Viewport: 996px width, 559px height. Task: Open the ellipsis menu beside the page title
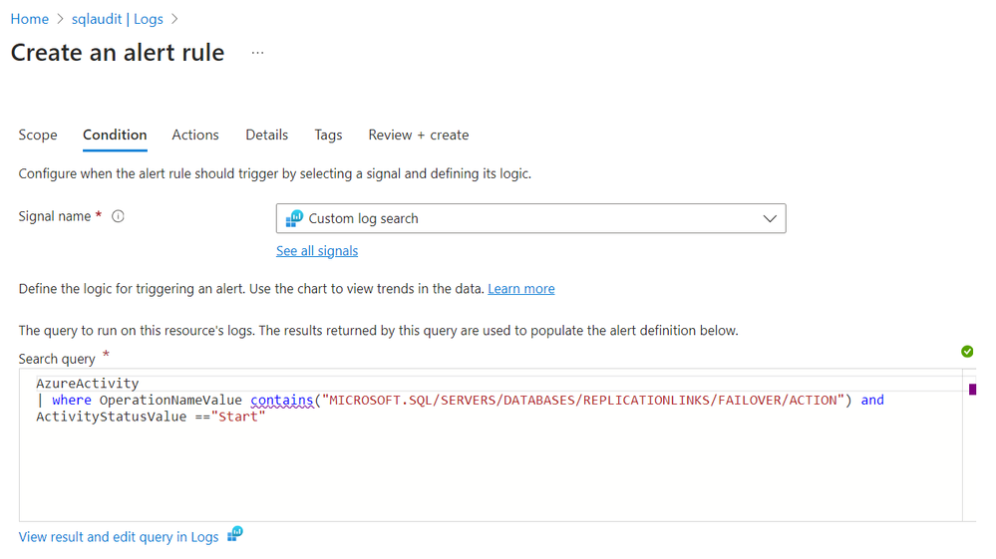[257, 53]
